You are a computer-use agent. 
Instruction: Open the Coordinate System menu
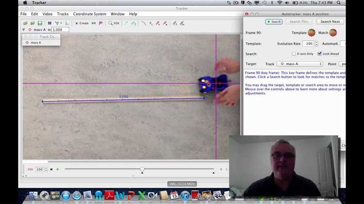click(90, 14)
